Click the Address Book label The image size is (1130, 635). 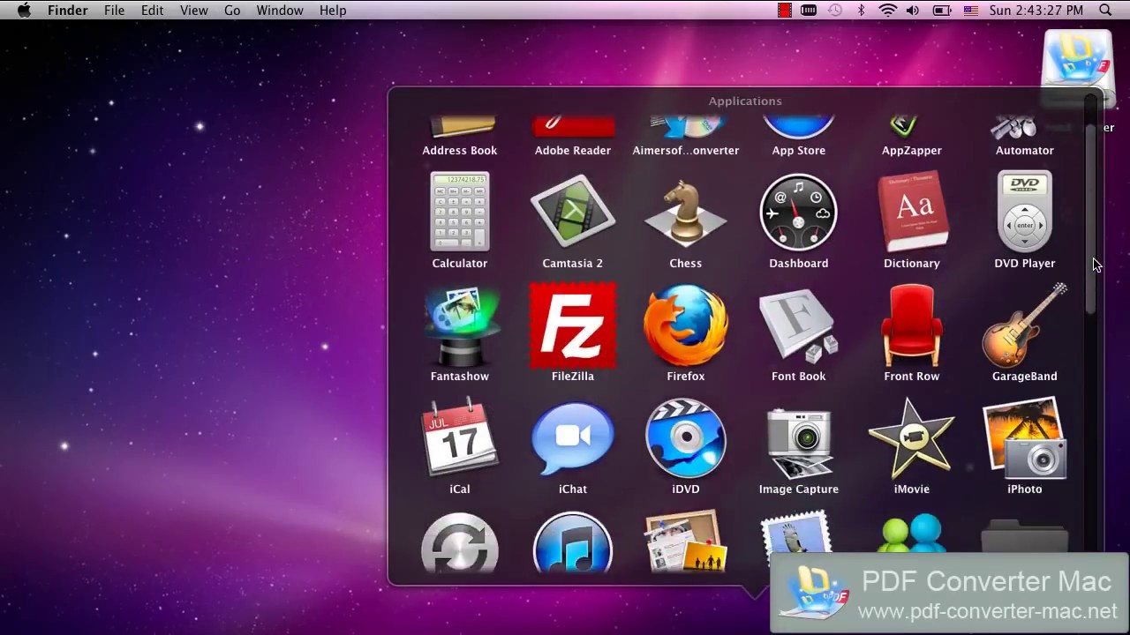460,151
